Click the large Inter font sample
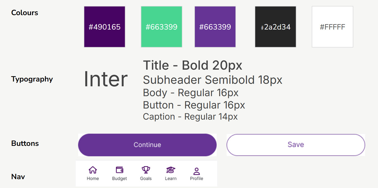This screenshot has height=188, width=378. [106, 79]
